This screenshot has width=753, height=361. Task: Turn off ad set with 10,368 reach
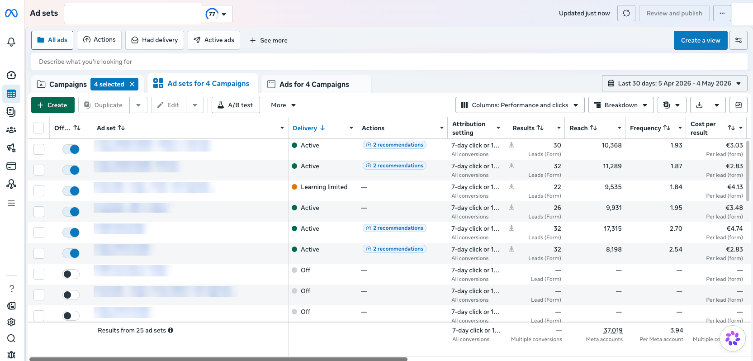point(71,149)
